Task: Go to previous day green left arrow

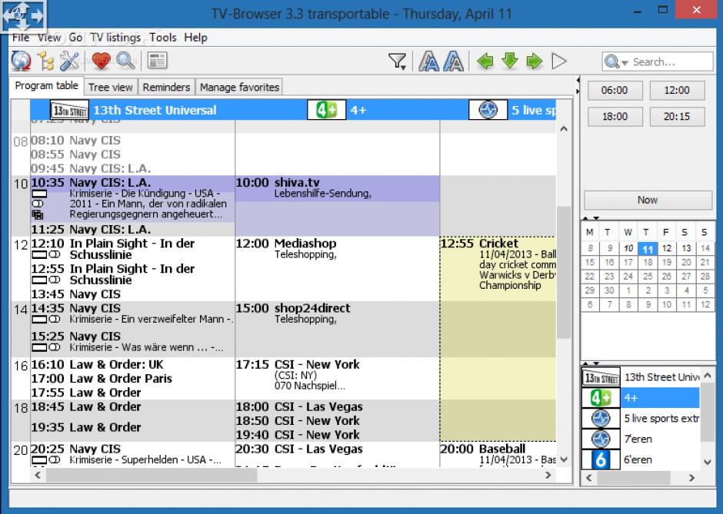Action: coord(485,61)
